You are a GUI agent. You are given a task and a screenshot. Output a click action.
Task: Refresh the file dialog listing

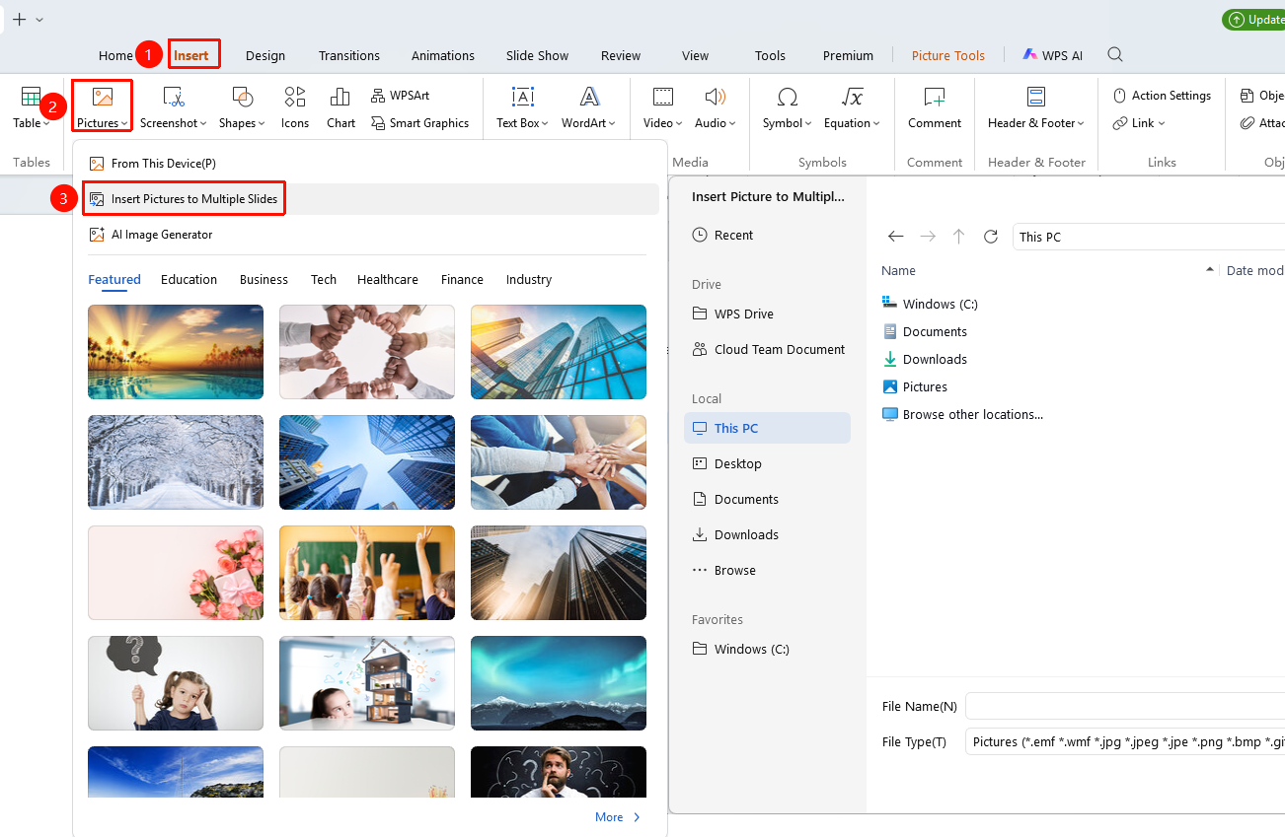pos(991,237)
